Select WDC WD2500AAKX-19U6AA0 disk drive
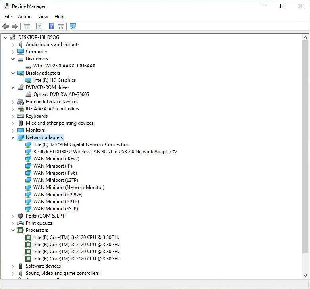The width and height of the screenshot is (310, 289). [x=64, y=66]
